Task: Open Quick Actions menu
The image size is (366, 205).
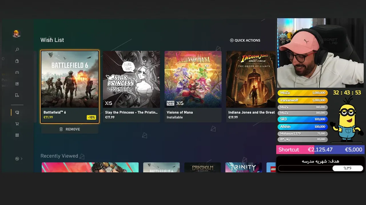Action: click(x=245, y=40)
